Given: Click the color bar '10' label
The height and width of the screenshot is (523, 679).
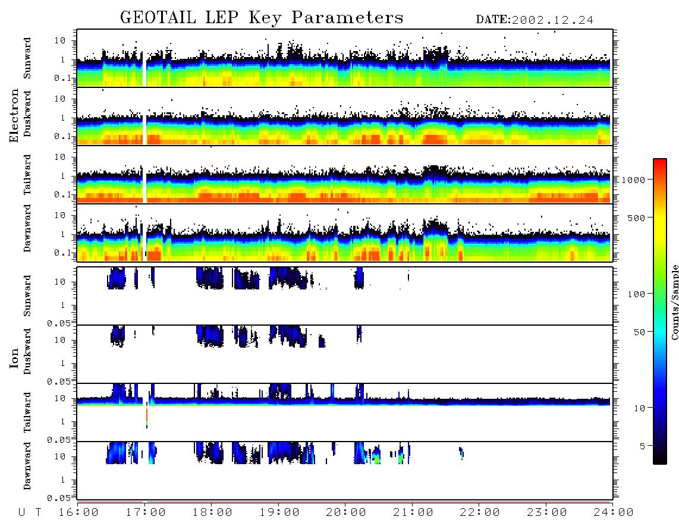Looking at the screenshot, I should click(x=640, y=408).
